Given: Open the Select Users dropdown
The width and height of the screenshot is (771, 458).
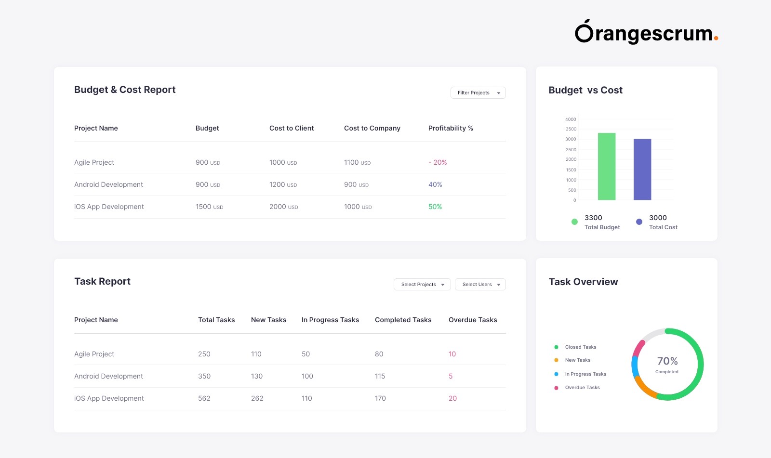Looking at the screenshot, I should pos(480,285).
